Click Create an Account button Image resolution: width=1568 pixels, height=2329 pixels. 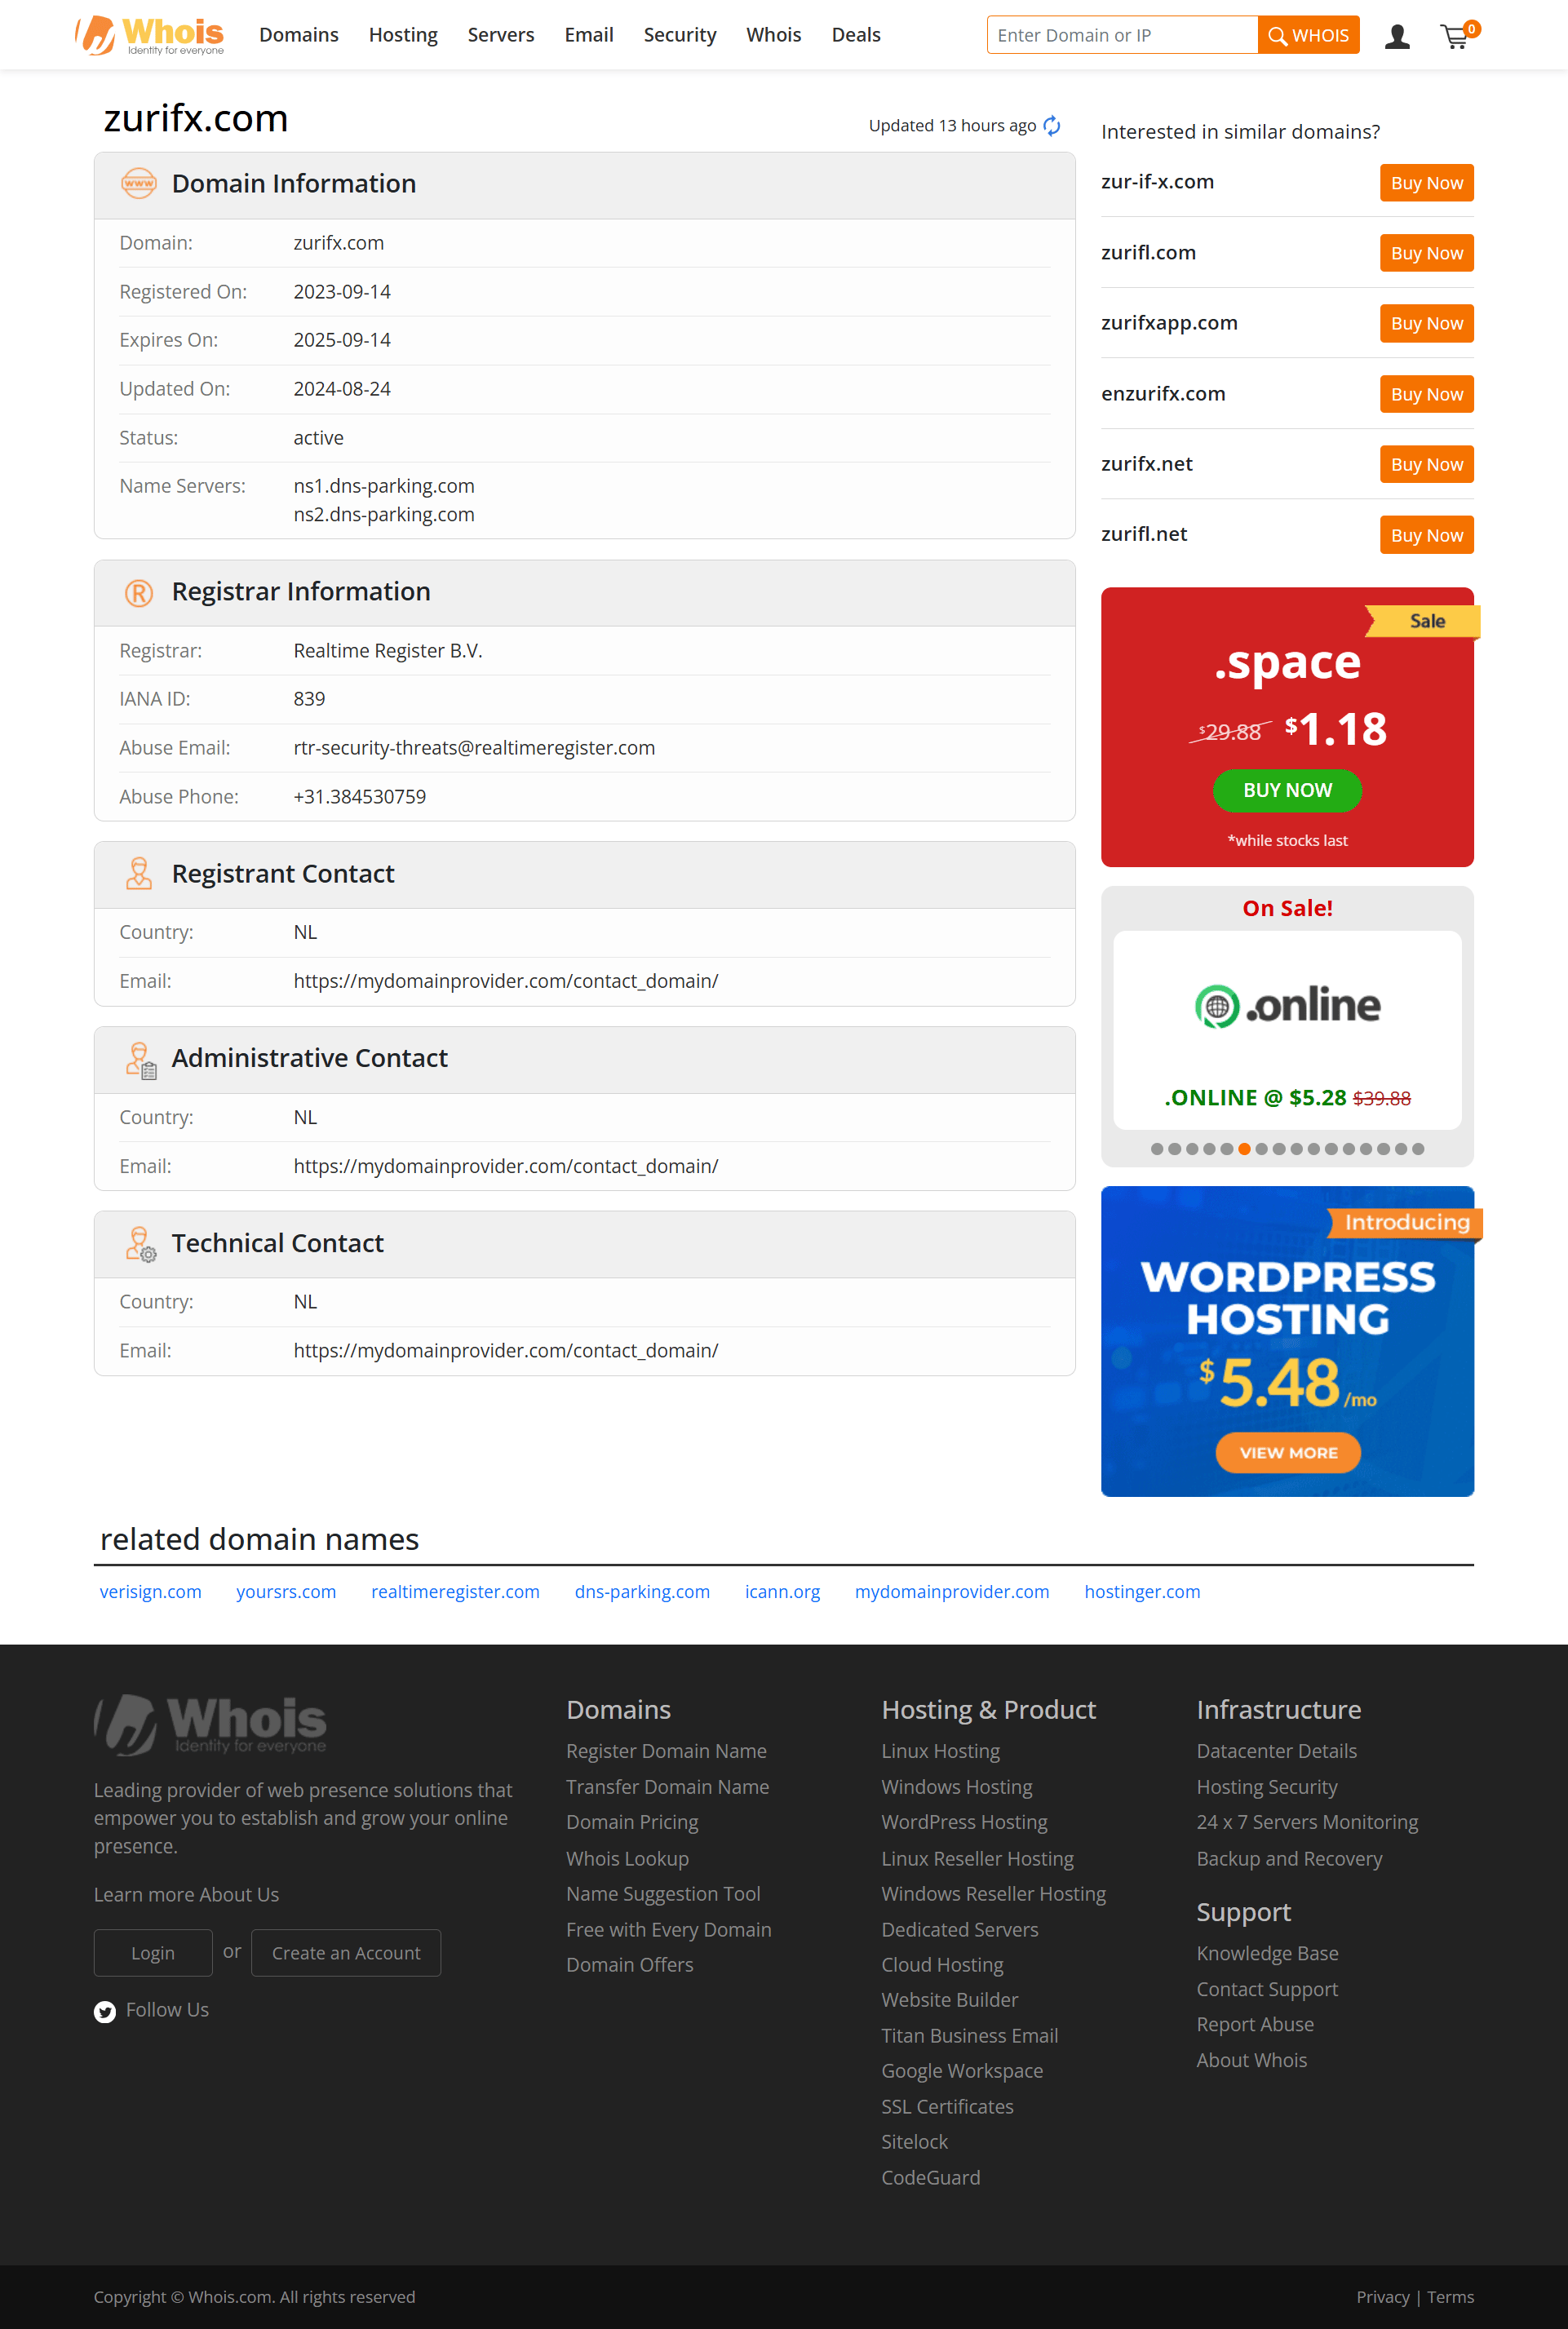click(346, 1953)
